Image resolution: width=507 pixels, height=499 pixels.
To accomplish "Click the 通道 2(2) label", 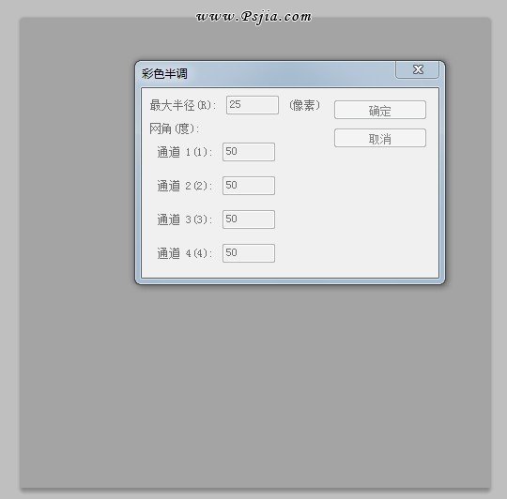I will (x=185, y=186).
